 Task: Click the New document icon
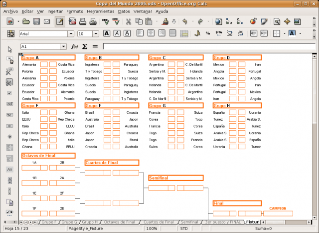coord(10,21)
